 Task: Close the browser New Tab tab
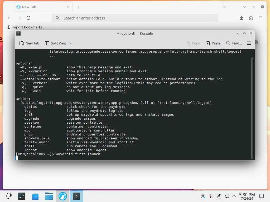pos(68,7)
